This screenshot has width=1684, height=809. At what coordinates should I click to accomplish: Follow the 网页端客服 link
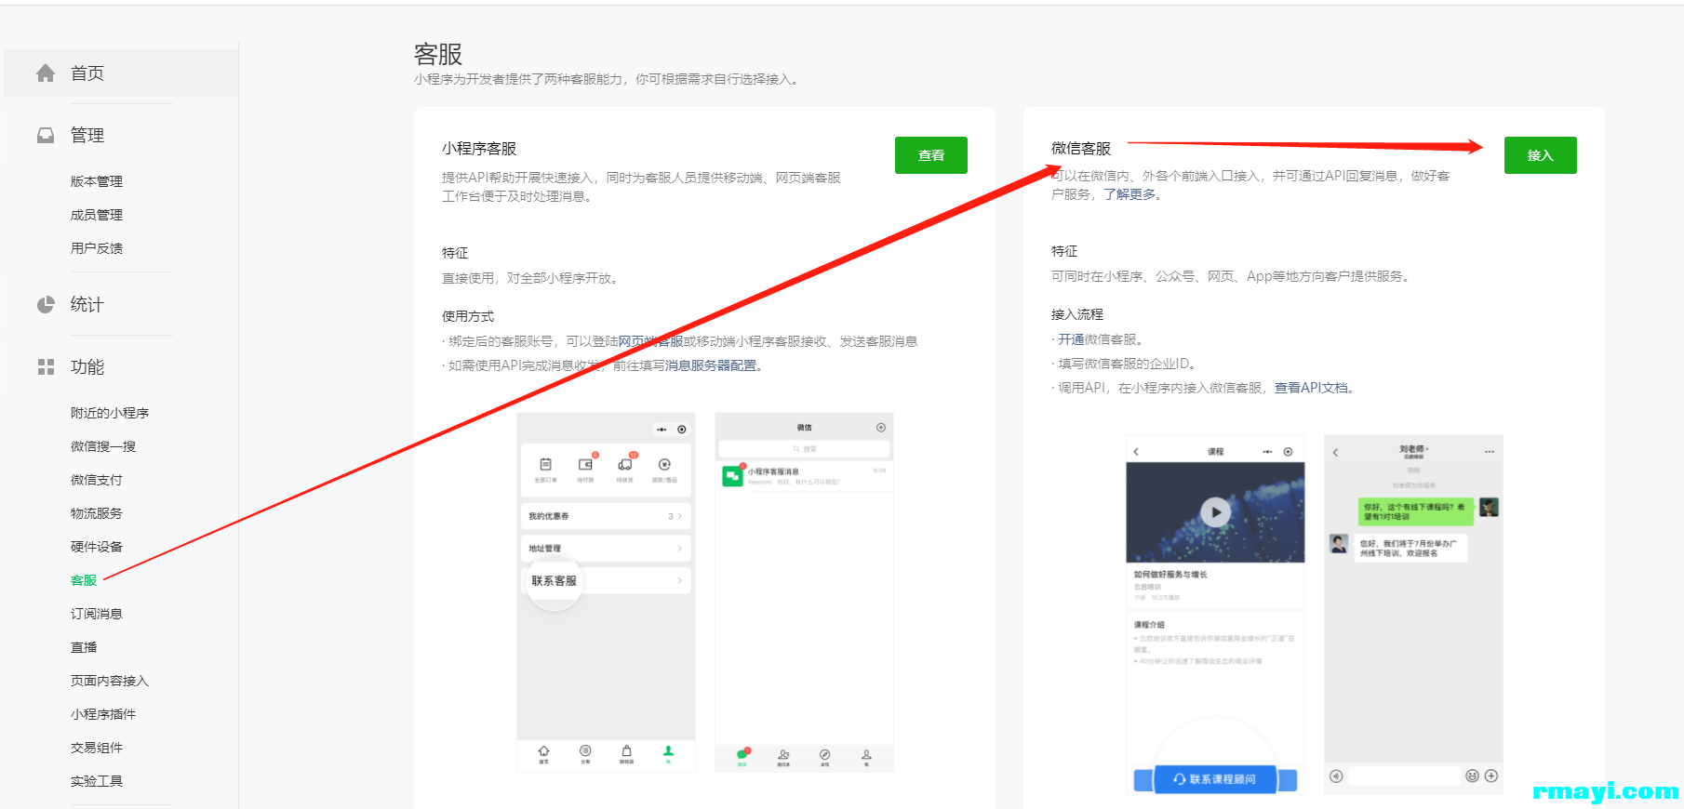(x=650, y=341)
